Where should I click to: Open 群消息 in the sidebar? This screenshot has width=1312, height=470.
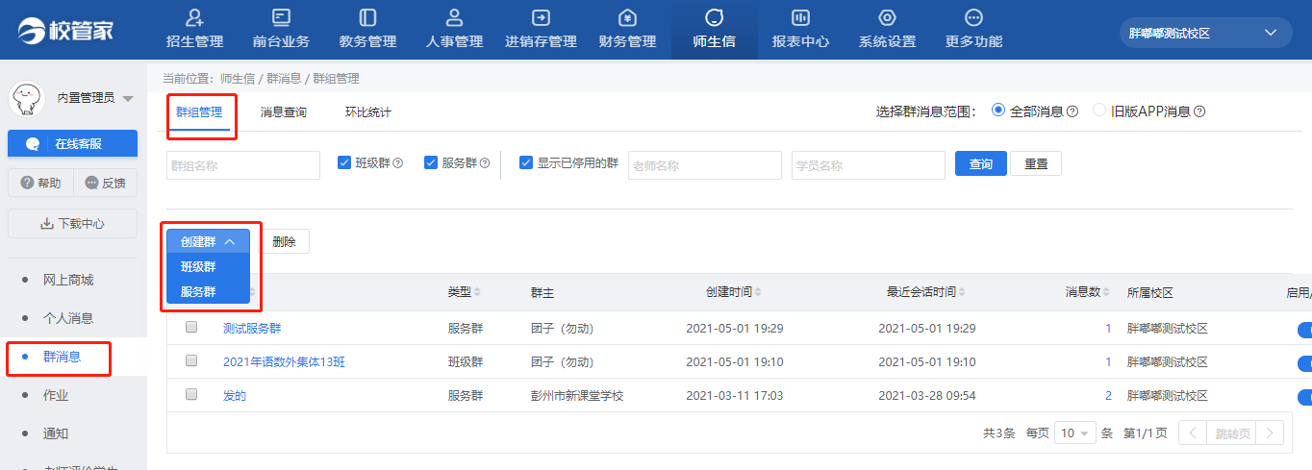pyautogui.click(x=63, y=357)
